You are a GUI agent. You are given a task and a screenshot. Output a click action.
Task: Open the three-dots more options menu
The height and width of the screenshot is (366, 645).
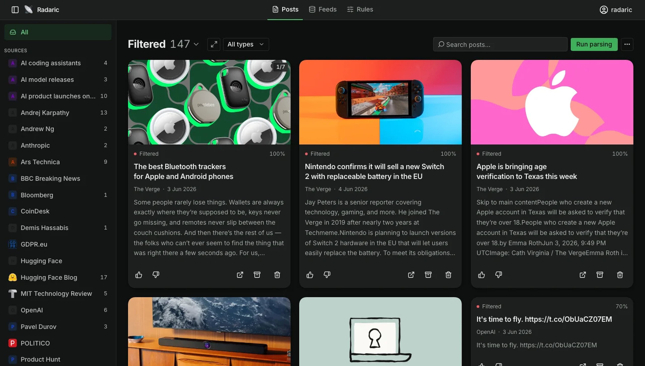tap(627, 44)
